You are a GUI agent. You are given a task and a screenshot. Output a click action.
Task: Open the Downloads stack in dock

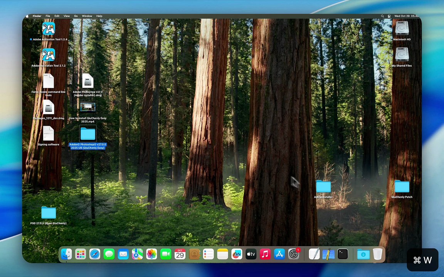(363, 254)
